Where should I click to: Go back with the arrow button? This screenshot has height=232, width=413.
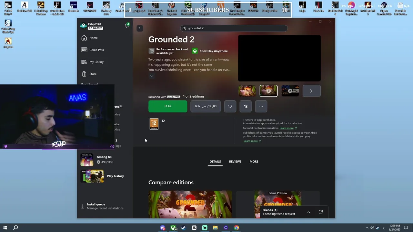click(x=139, y=28)
